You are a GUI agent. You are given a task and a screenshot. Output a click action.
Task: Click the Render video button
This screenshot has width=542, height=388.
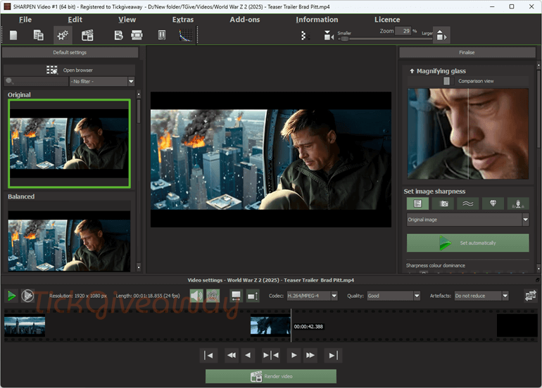271,376
